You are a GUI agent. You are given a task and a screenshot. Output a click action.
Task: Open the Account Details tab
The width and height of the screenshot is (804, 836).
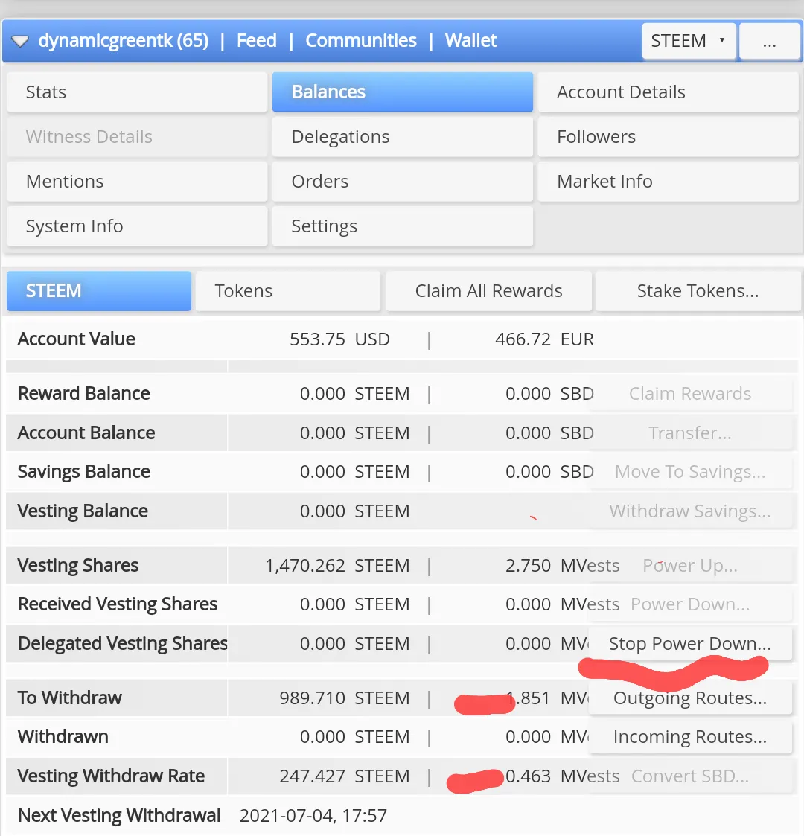click(668, 92)
